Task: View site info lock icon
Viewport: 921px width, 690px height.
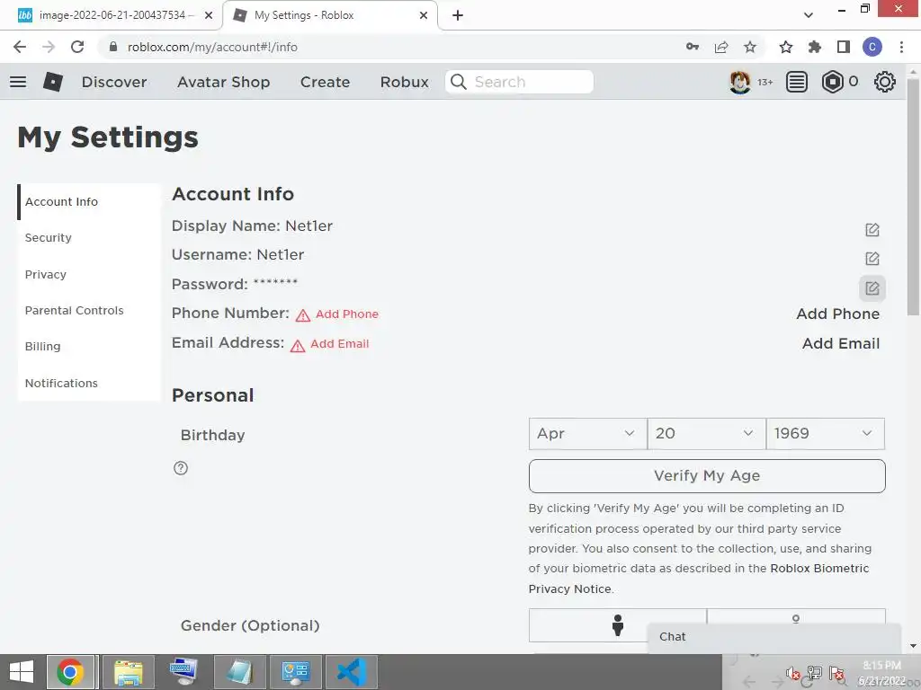Action: tap(113, 47)
